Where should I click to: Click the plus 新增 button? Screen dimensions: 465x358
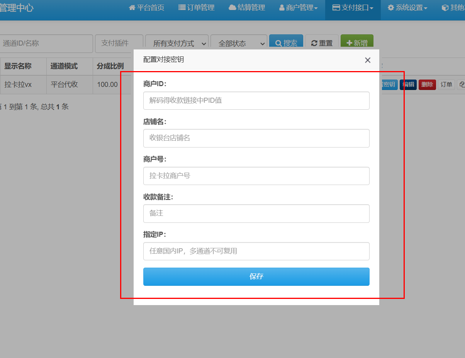(x=357, y=43)
